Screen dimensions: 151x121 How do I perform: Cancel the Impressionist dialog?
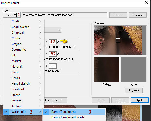pos(120,100)
